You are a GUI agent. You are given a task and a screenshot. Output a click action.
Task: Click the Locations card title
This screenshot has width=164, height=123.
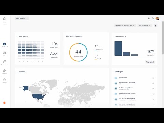click(x=22, y=72)
